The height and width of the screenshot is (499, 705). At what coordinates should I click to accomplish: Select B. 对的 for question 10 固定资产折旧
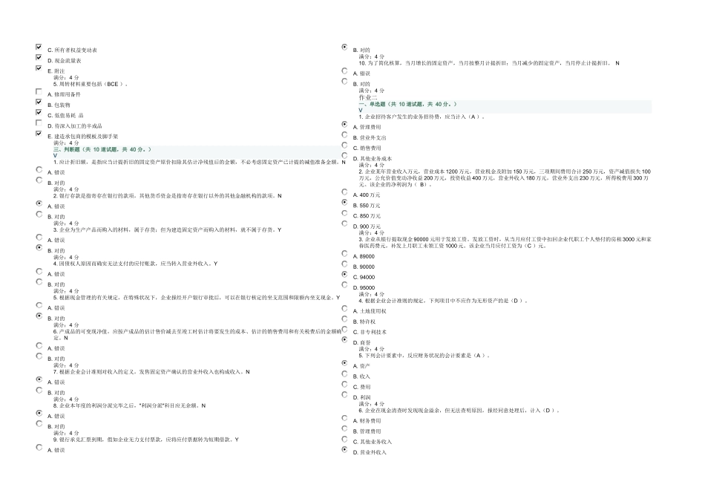pos(344,82)
